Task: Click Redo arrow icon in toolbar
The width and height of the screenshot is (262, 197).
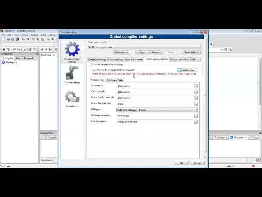Action: pyautogui.click(x=27, y=39)
